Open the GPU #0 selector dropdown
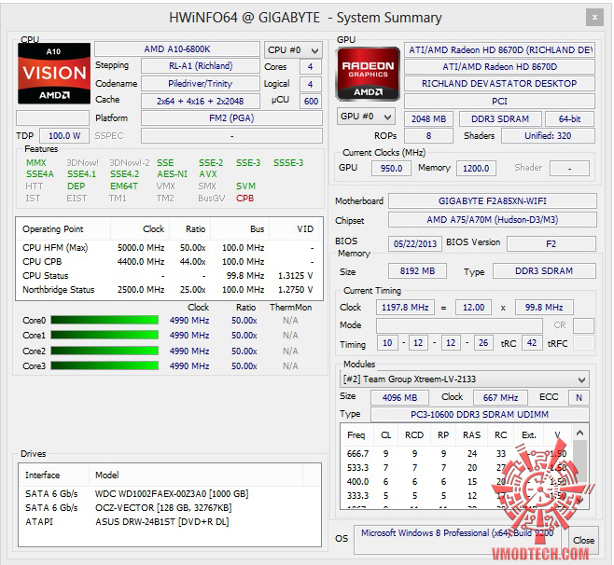 [x=366, y=117]
